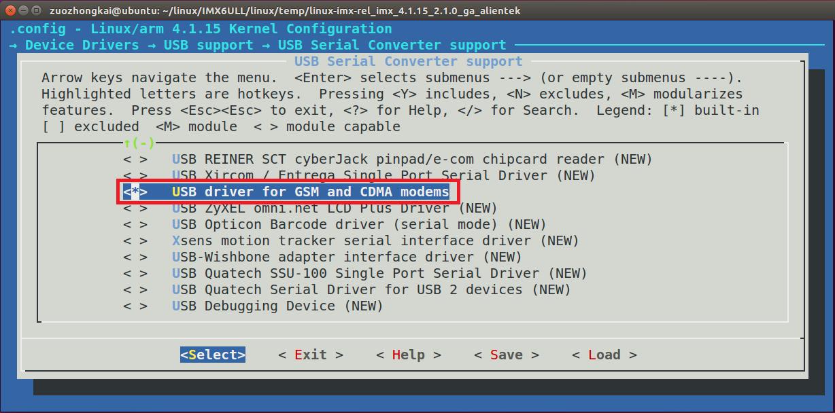This screenshot has width=835, height=413.
Task: Click the USB Serial Converter support dialog title
Action: point(409,61)
